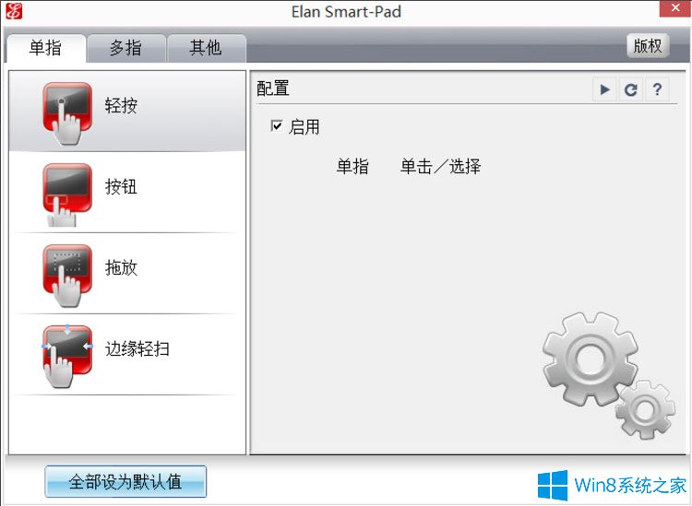Click the 拖放 list label
The height and width of the screenshot is (506, 692).
click(x=121, y=268)
